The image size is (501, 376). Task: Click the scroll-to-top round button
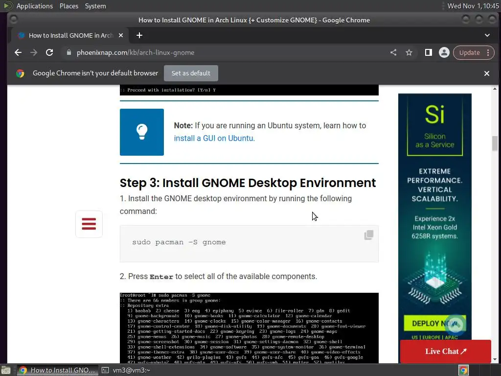(455, 325)
